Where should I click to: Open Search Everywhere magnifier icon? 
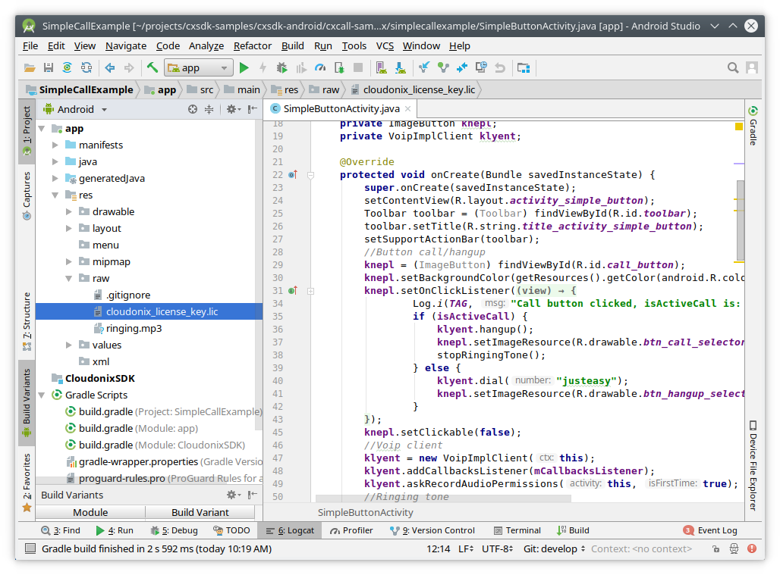[x=733, y=67]
